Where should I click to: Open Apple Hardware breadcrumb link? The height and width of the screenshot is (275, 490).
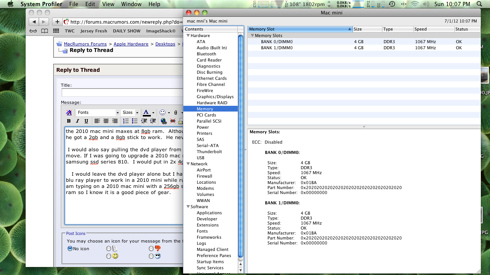pyautogui.click(x=131, y=44)
